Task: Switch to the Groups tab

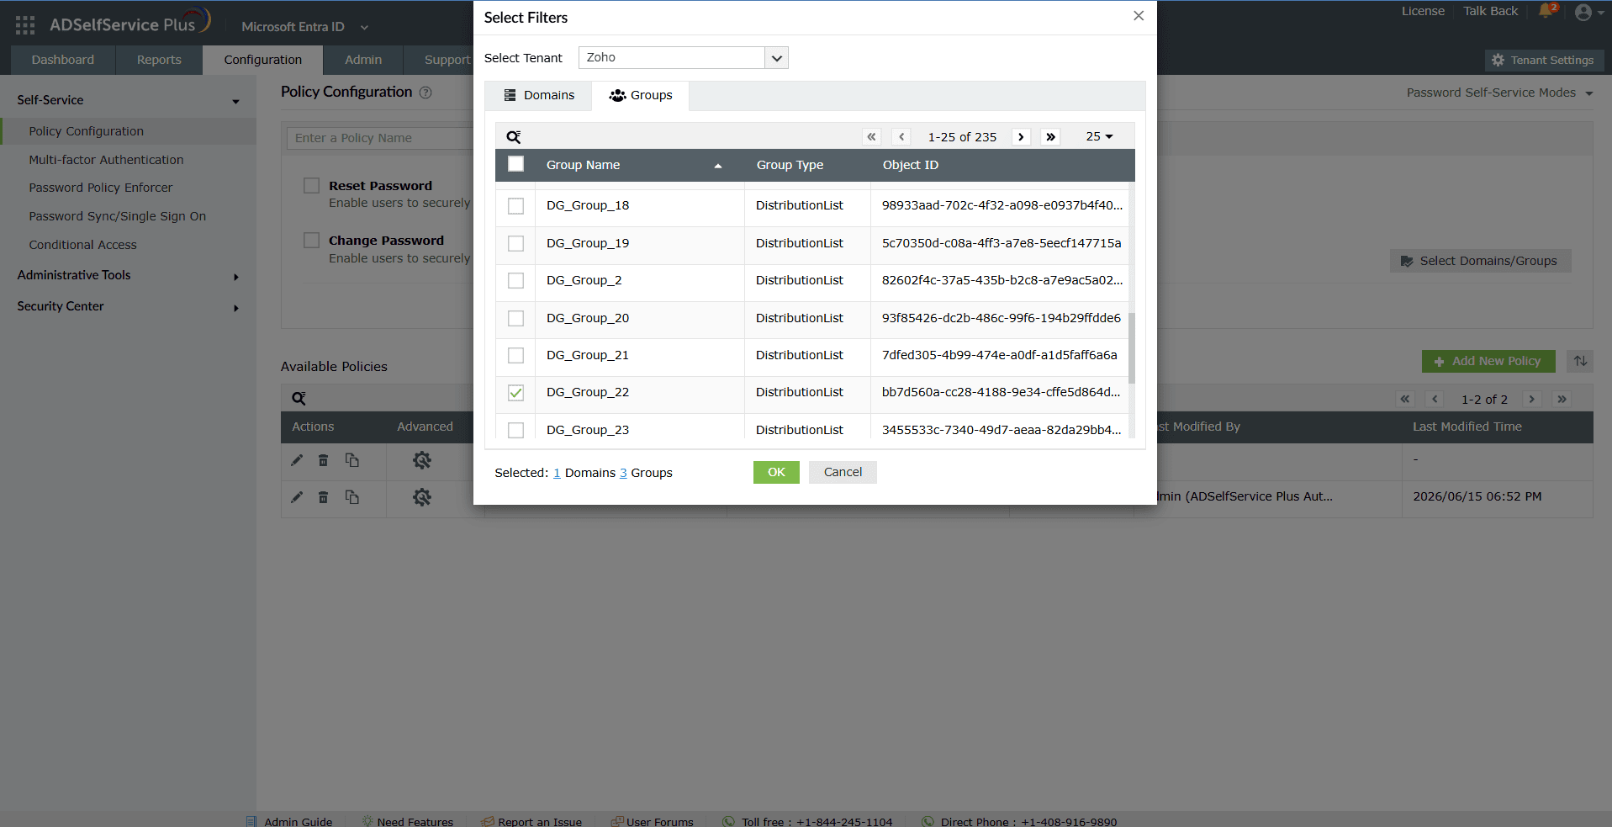Action: (641, 96)
